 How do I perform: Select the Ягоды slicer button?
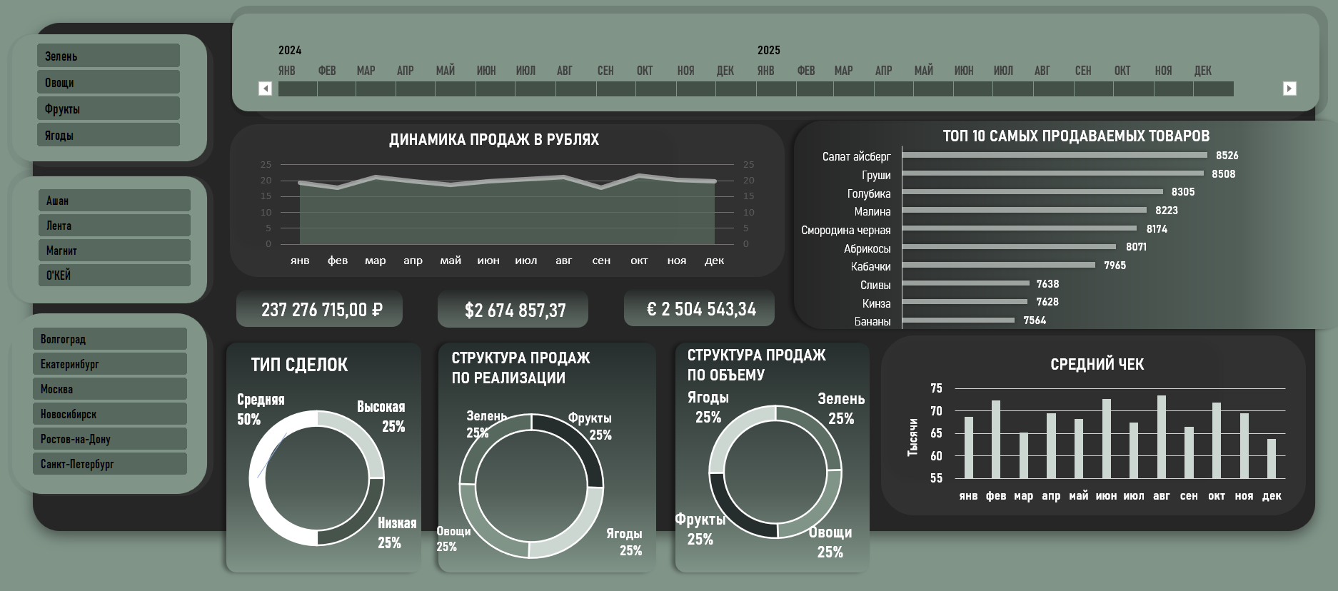[x=109, y=135]
